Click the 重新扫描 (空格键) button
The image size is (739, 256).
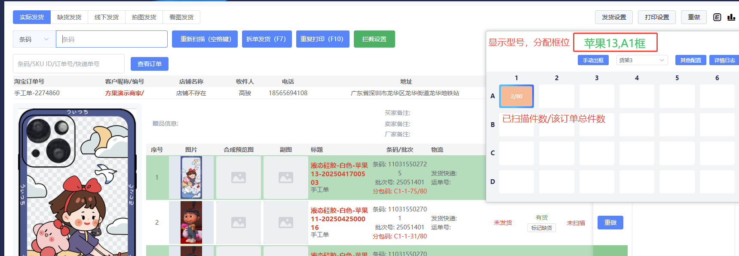pyautogui.click(x=205, y=39)
